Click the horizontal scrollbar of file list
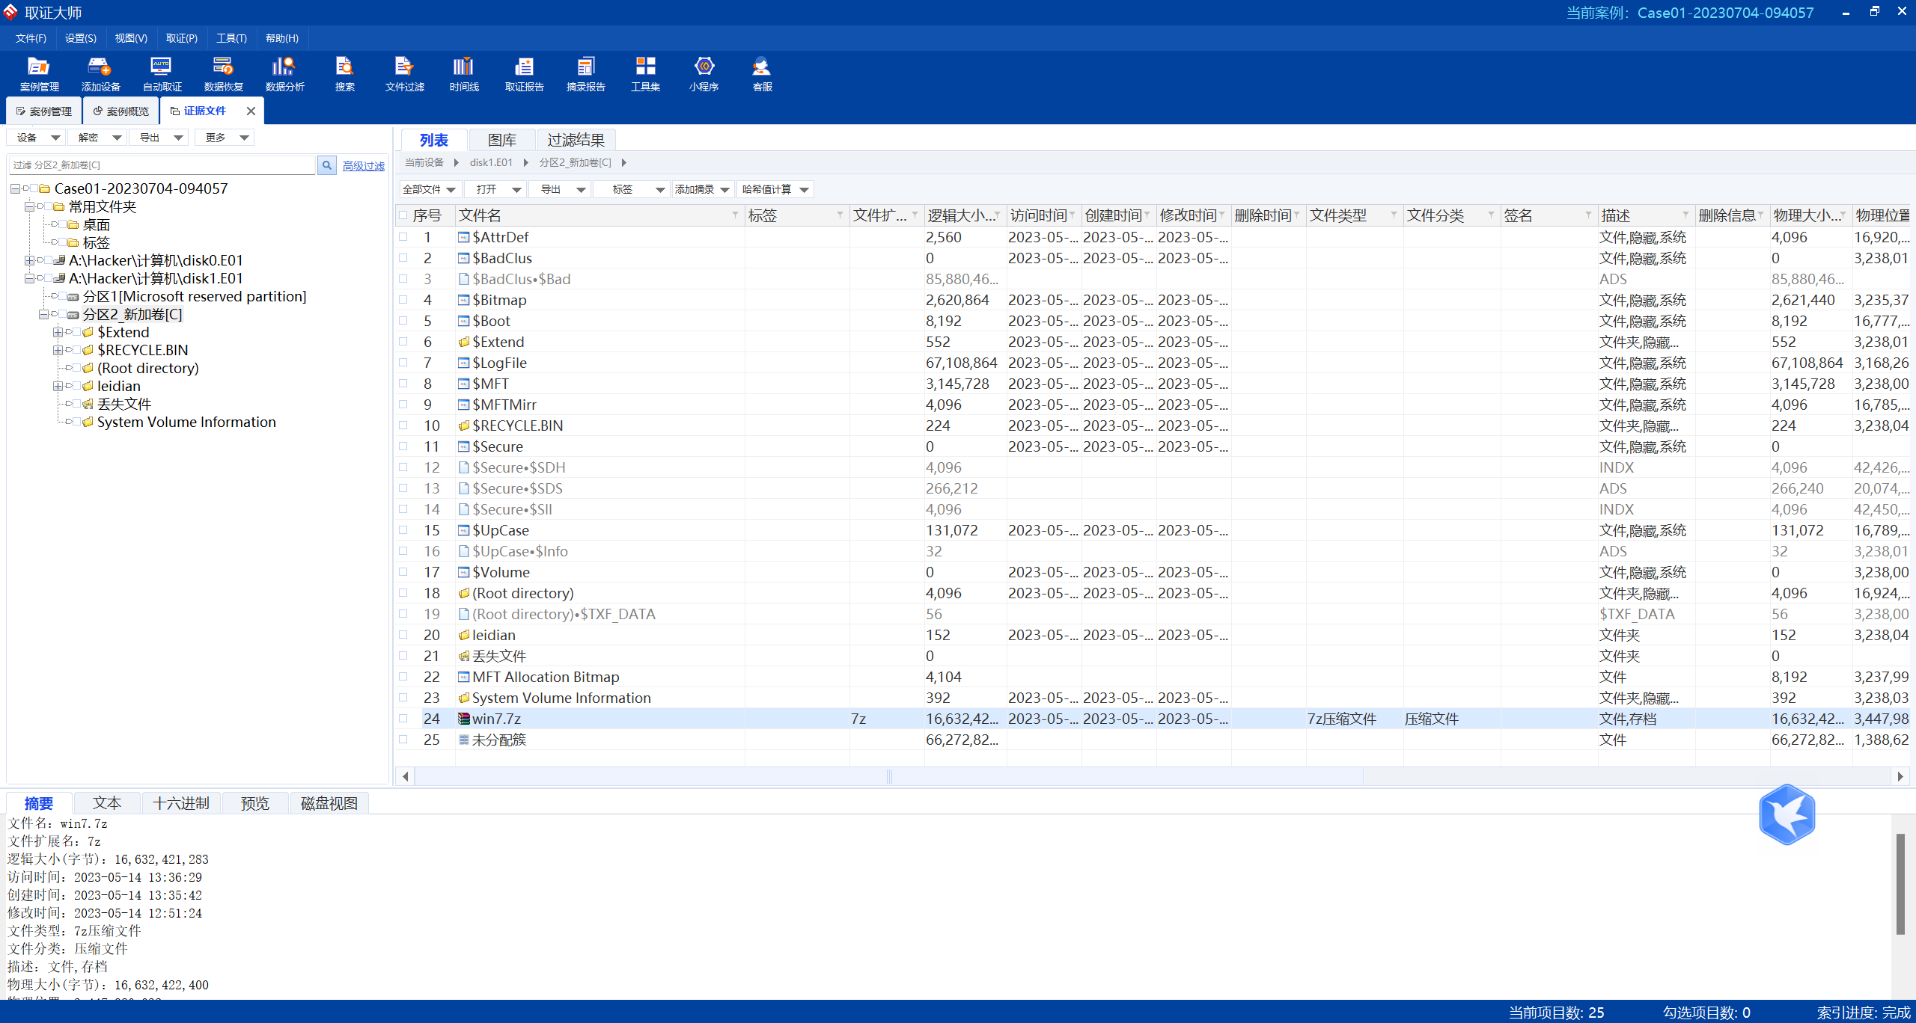This screenshot has width=1916, height=1023. pos(888,776)
